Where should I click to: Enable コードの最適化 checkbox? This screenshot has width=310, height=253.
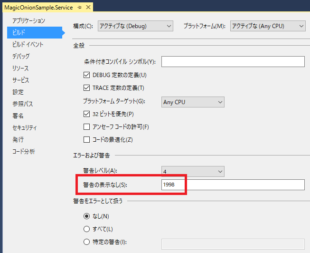[x=86, y=140]
